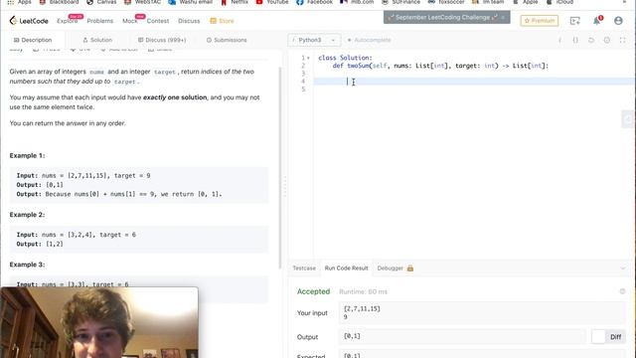Viewport: 636px width, 358px height.
Task: Click the Premium button
Action: pos(540,21)
